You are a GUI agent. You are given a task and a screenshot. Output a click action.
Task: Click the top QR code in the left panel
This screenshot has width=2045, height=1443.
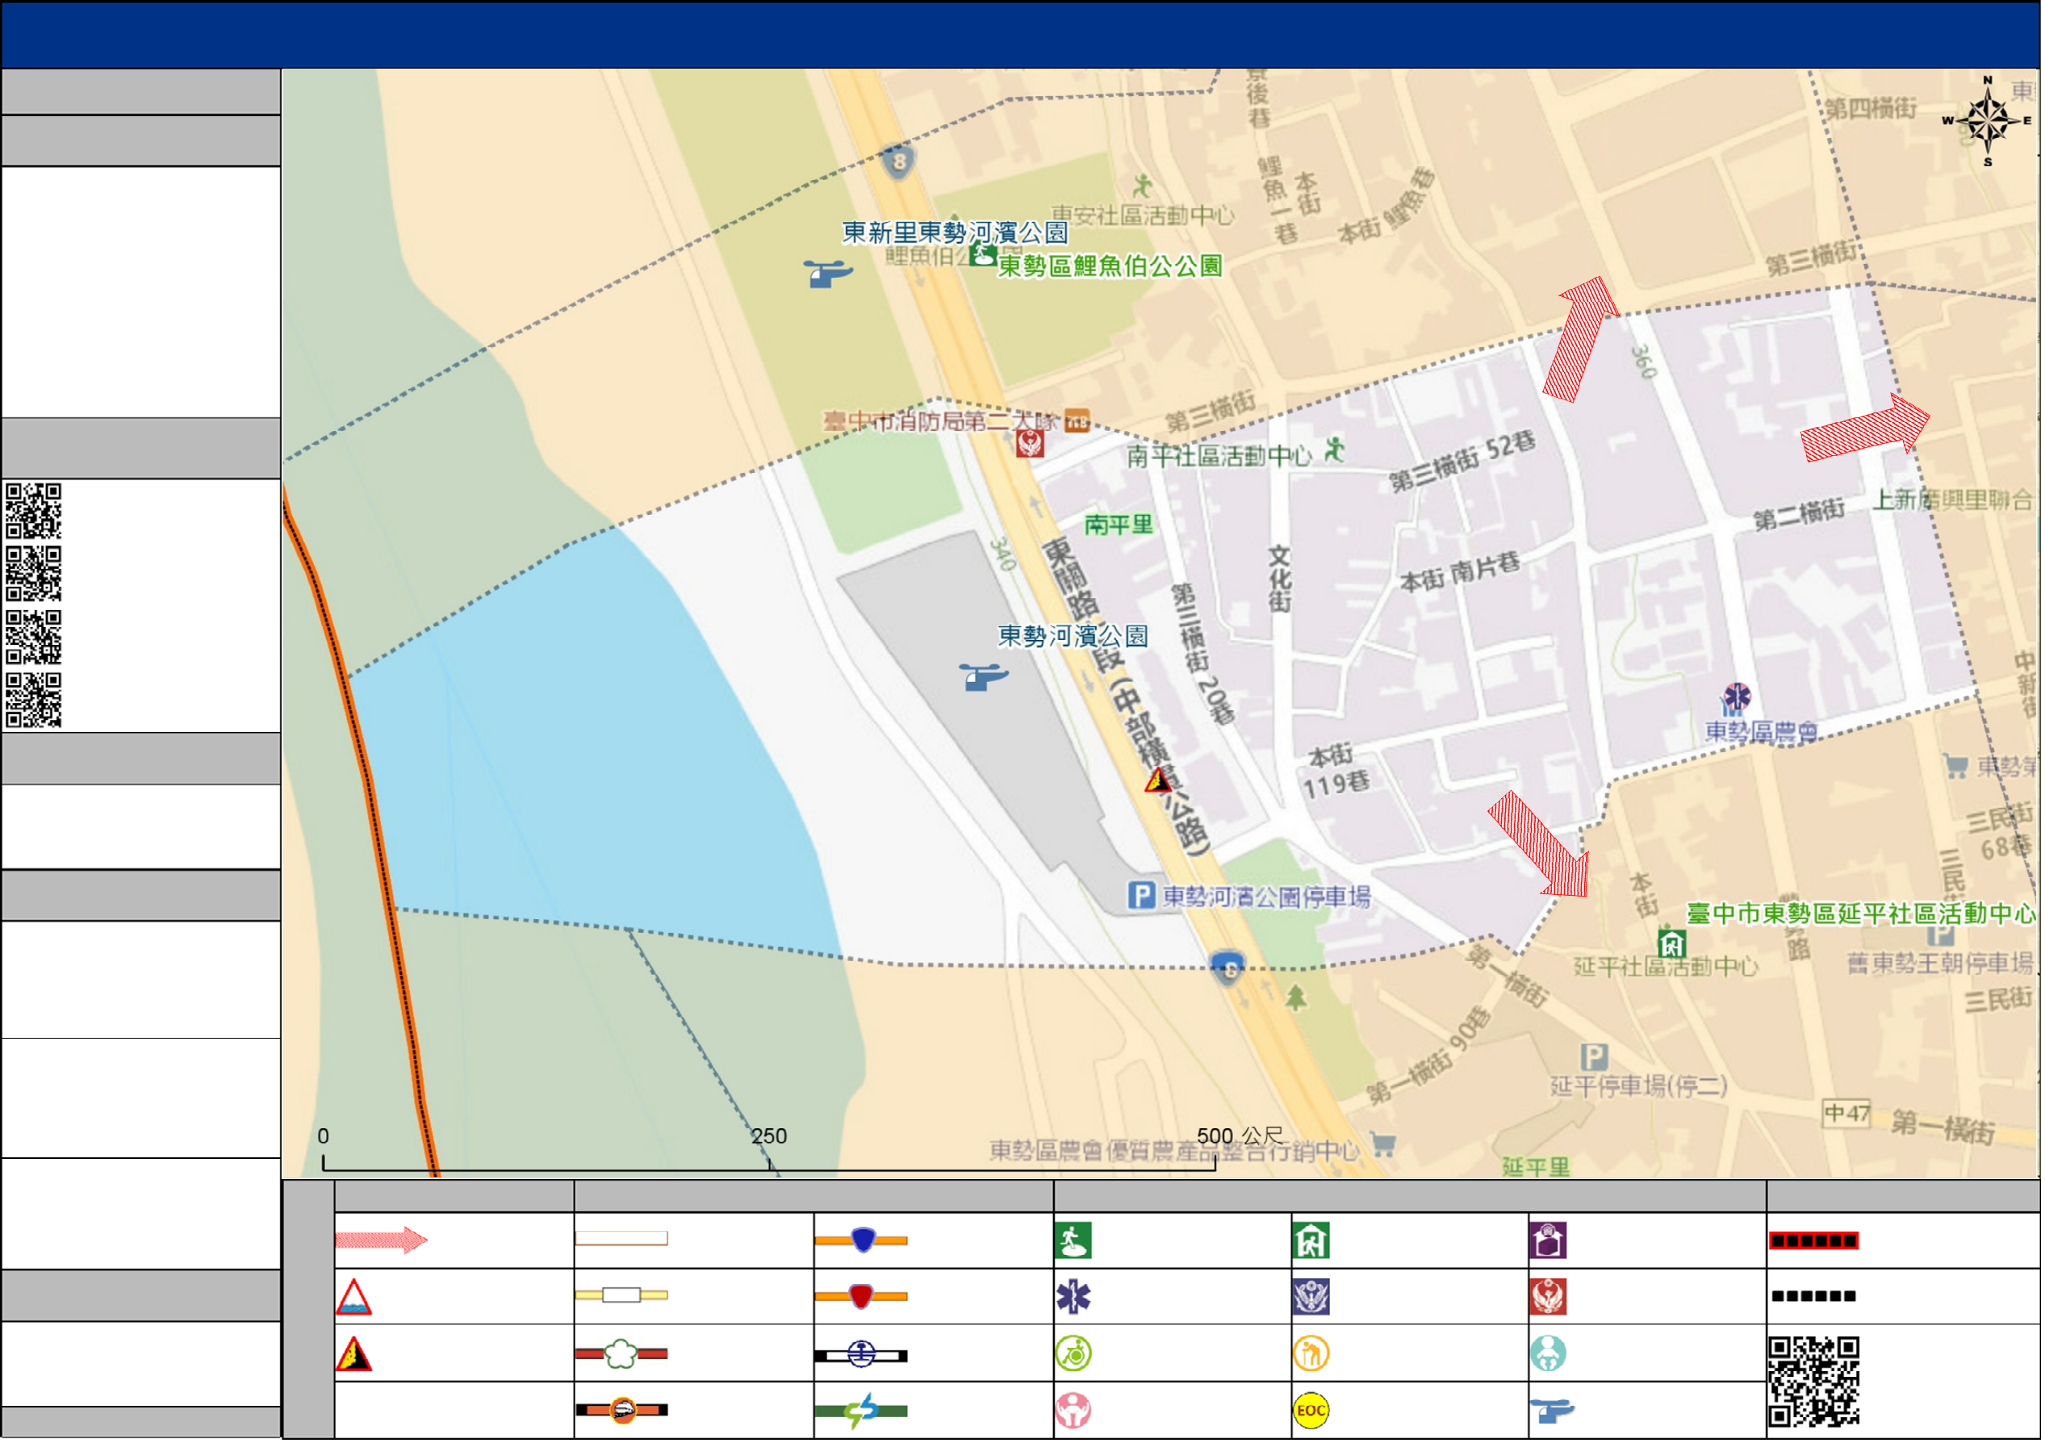click(34, 512)
